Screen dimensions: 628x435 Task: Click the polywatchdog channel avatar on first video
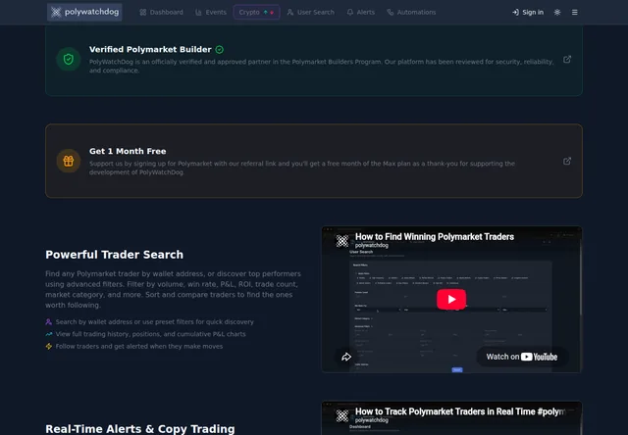(x=342, y=241)
